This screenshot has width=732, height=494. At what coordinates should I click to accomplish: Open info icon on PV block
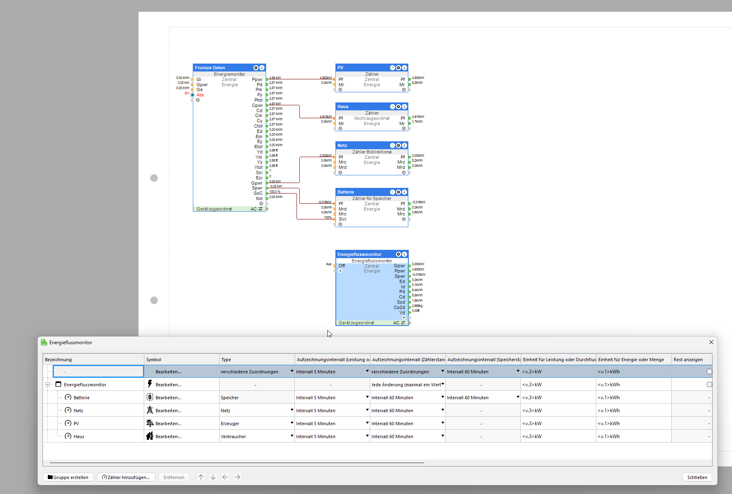(404, 68)
